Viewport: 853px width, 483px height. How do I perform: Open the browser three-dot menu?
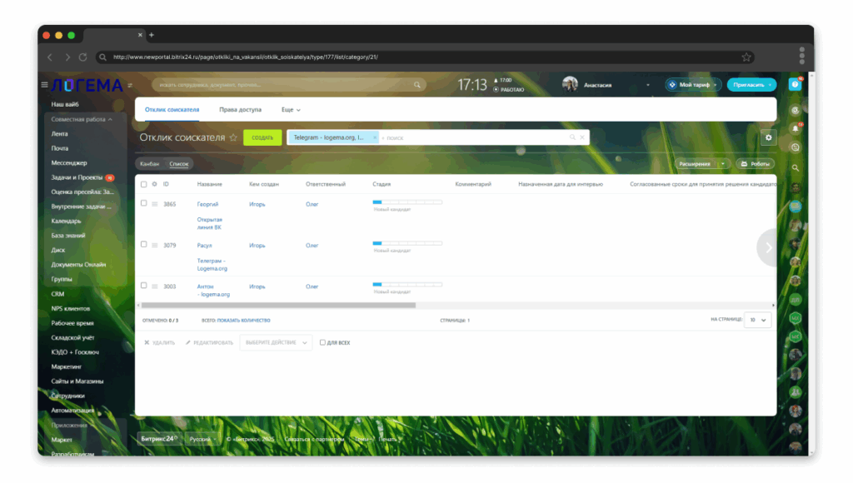click(x=802, y=56)
